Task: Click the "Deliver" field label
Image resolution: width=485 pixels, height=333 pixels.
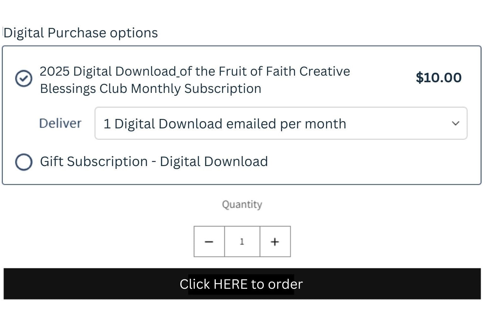Action: click(x=60, y=123)
